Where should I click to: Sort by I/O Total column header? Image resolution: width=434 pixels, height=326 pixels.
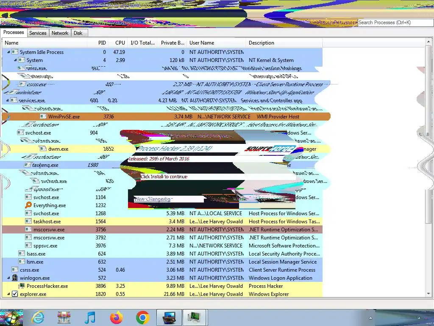tap(142, 43)
